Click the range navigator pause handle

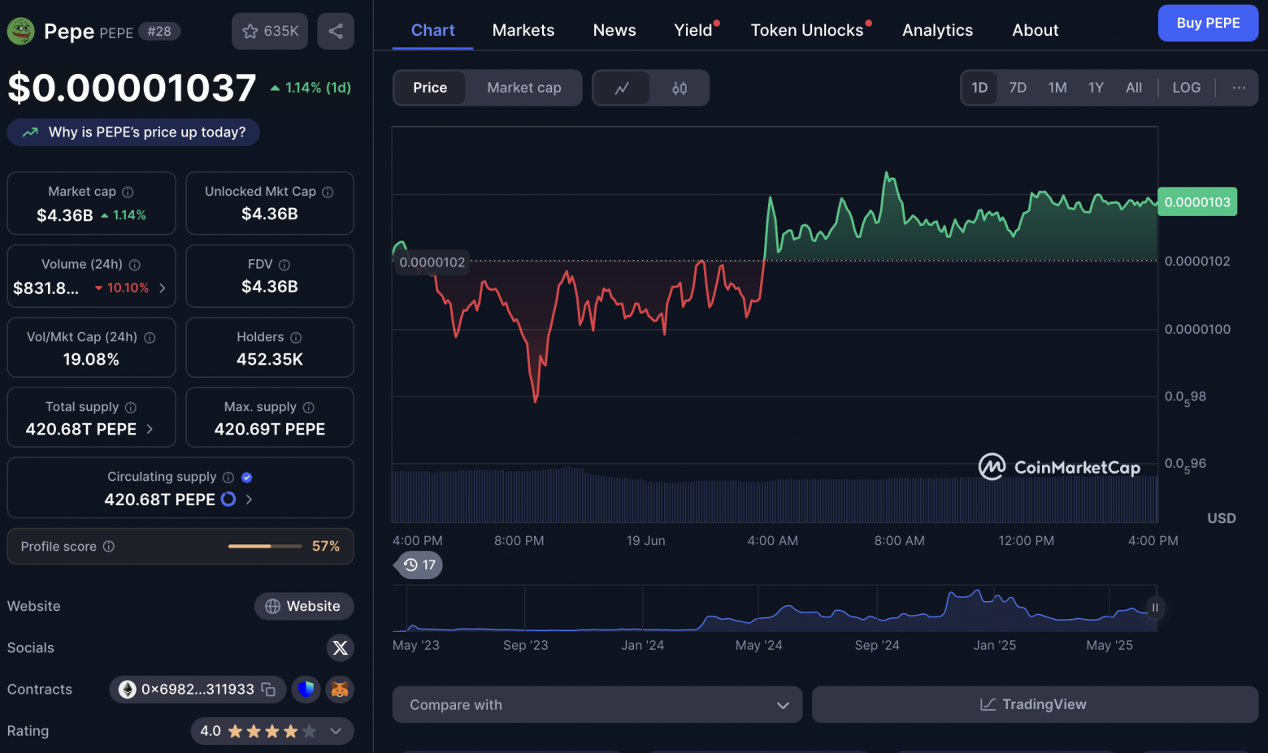click(1155, 608)
